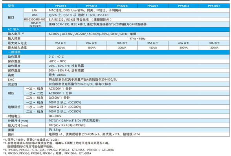The height and width of the screenshot is (156, 231).
Task: Click the PPX36-3 column header
Action: [183, 6]
